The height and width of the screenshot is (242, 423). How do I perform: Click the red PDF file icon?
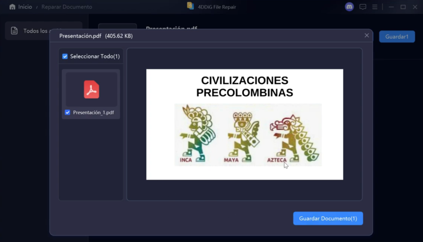coord(91,89)
